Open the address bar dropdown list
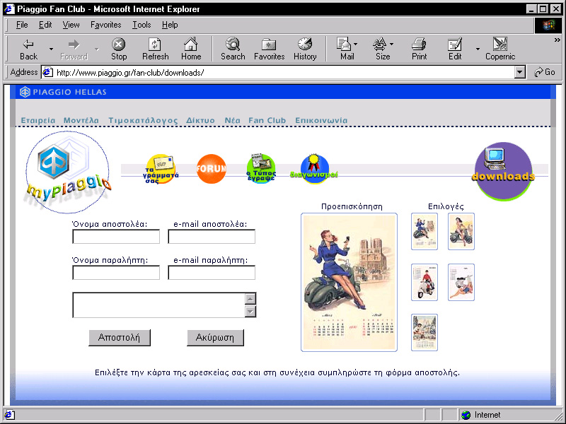 point(519,73)
